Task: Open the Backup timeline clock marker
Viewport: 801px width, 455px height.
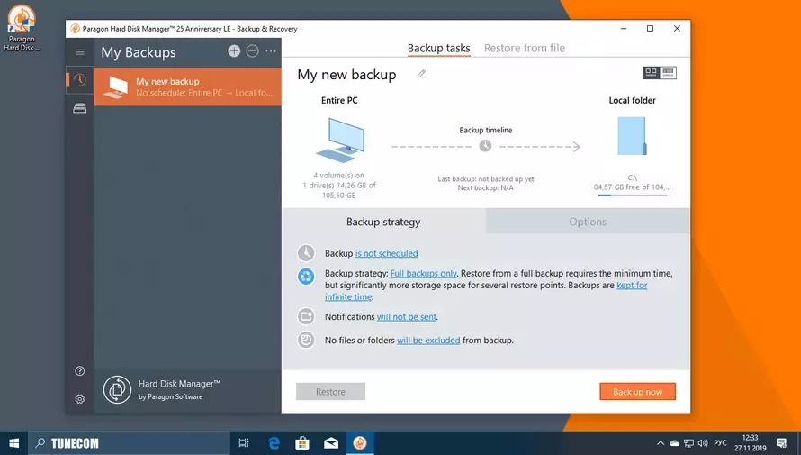Action: pos(485,146)
